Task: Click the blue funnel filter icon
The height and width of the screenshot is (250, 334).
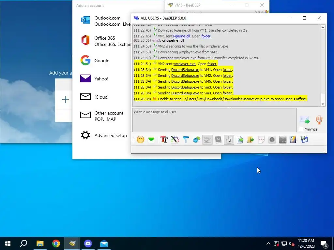Action: point(186,140)
